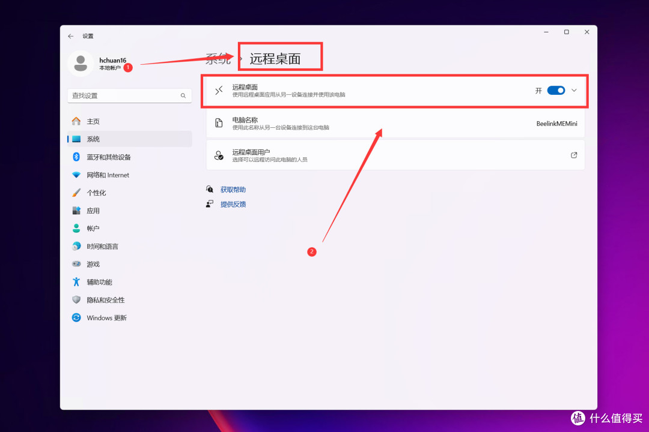Select 系统 in the sidebar
The width and height of the screenshot is (649, 432).
click(x=130, y=139)
